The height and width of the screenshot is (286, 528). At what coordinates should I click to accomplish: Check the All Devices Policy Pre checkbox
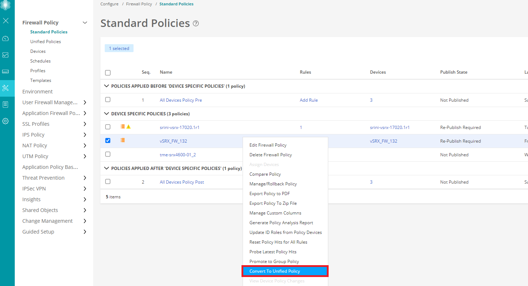(108, 100)
